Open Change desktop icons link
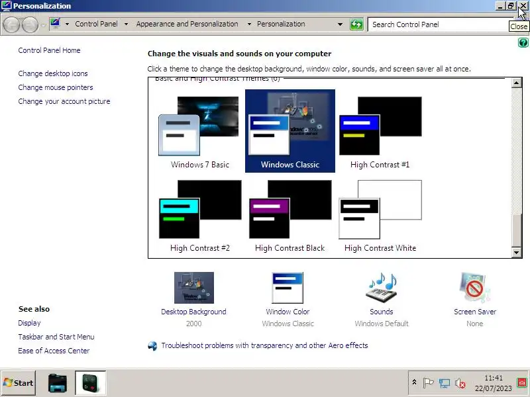This screenshot has width=530, height=397. pos(53,73)
